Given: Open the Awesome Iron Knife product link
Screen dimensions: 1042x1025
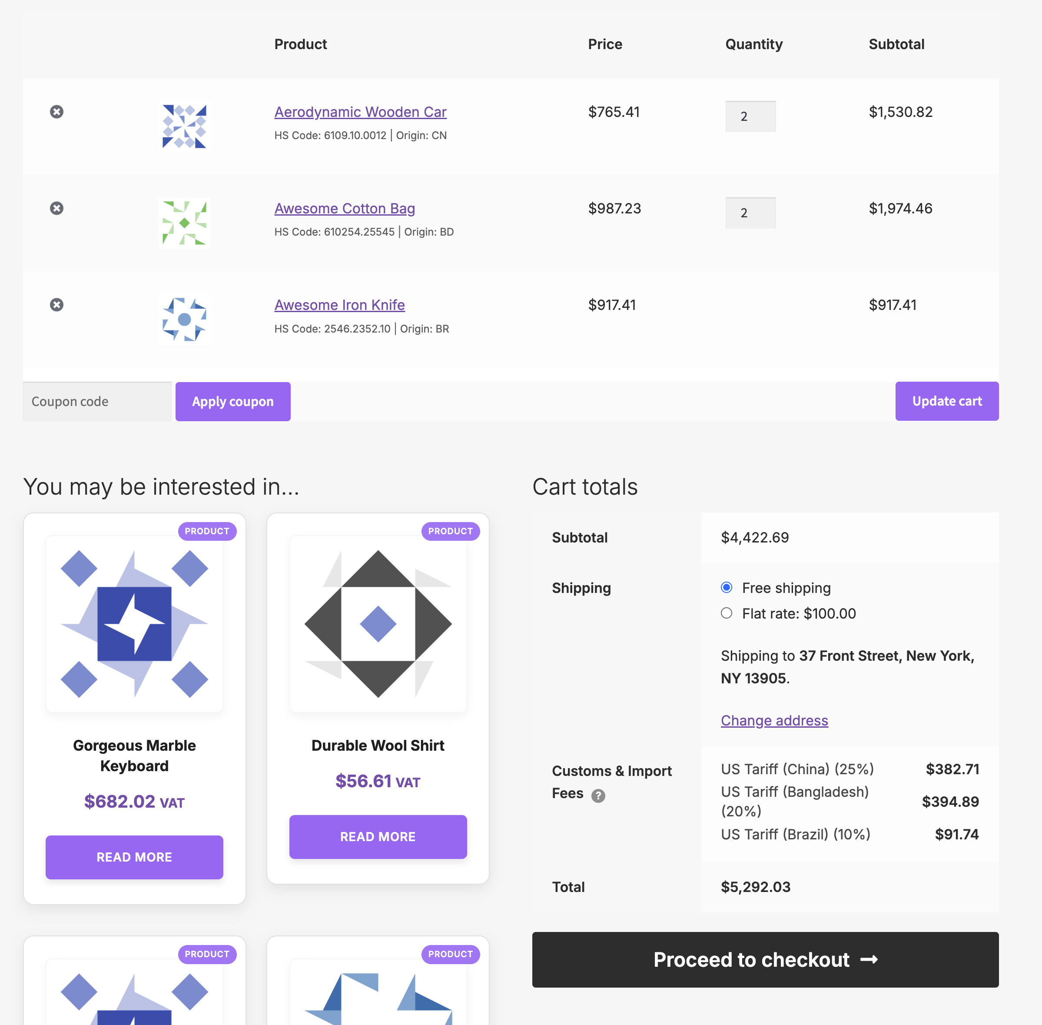Looking at the screenshot, I should (x=340, y=305).
